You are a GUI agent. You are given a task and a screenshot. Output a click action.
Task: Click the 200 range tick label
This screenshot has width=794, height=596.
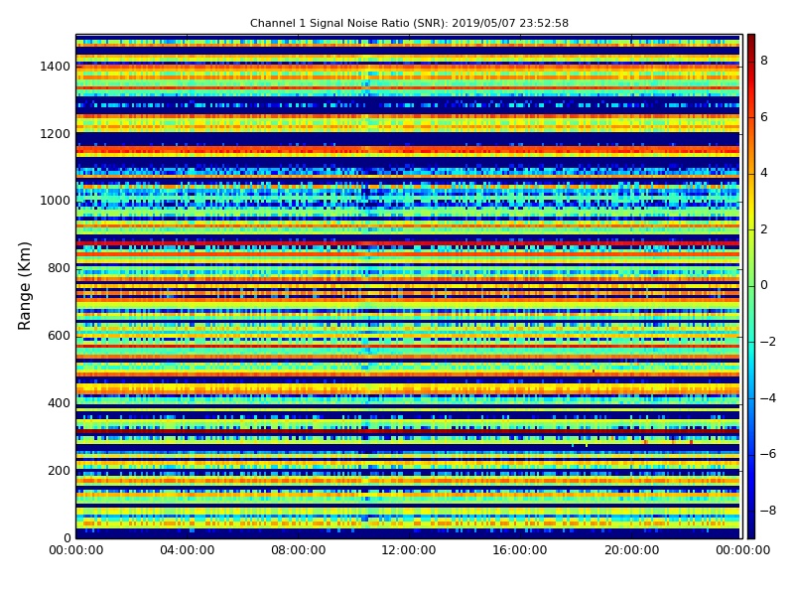[x=60, y=470]
